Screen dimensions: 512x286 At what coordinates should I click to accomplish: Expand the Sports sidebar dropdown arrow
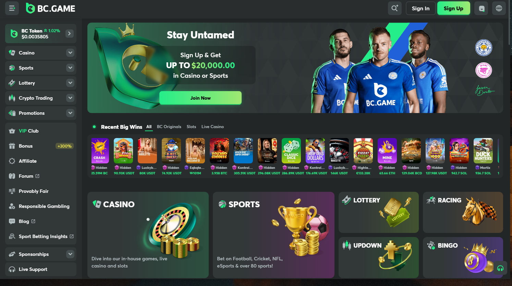(x=70, y=68)
